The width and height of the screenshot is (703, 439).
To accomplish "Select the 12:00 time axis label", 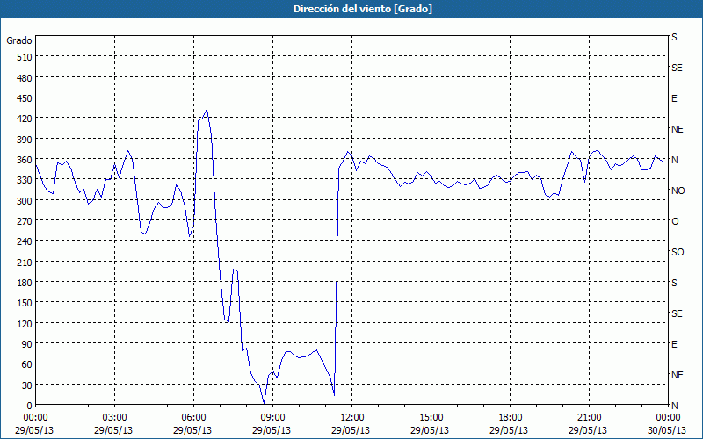I will click(x=352, y=418).
